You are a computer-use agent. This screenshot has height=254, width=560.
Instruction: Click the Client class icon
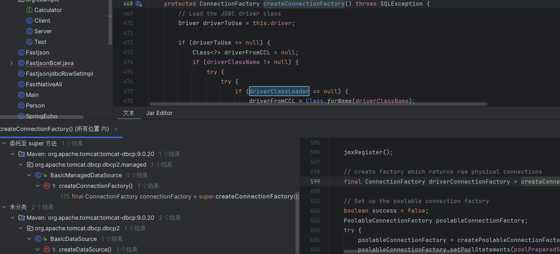tap(29, 21)
